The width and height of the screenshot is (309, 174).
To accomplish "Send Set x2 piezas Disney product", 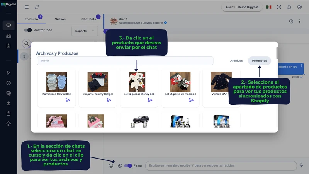I will [150, 100].
